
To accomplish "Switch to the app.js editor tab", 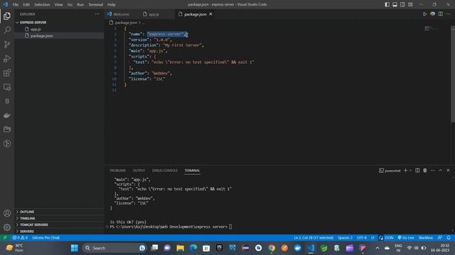I will (x=154, y=14).
